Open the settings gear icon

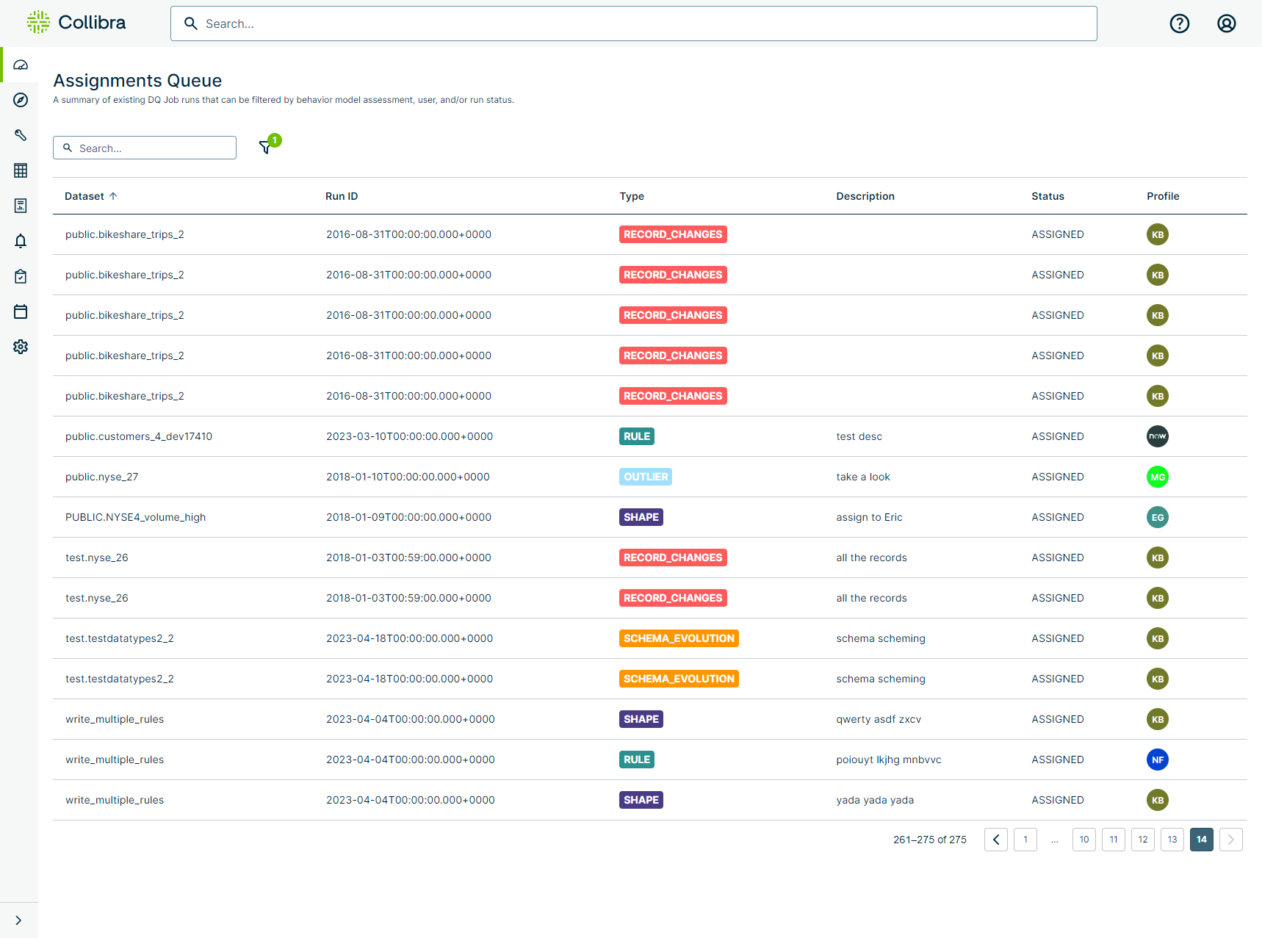click(x=20, y=347)
